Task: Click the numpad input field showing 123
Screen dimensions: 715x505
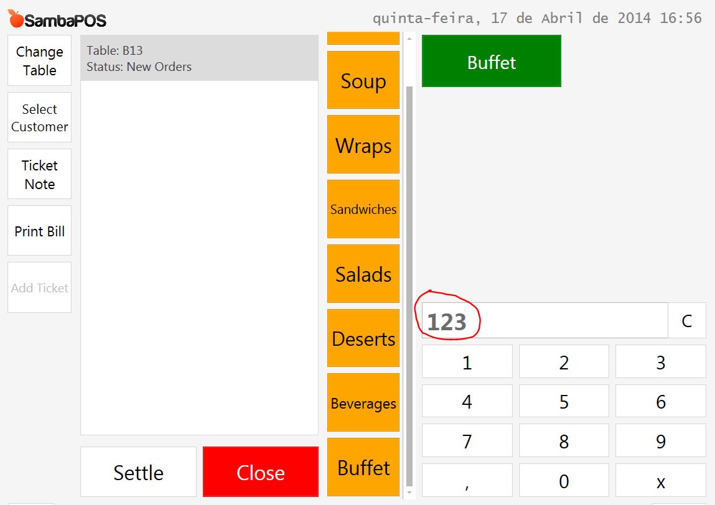Action: point(545,320)
